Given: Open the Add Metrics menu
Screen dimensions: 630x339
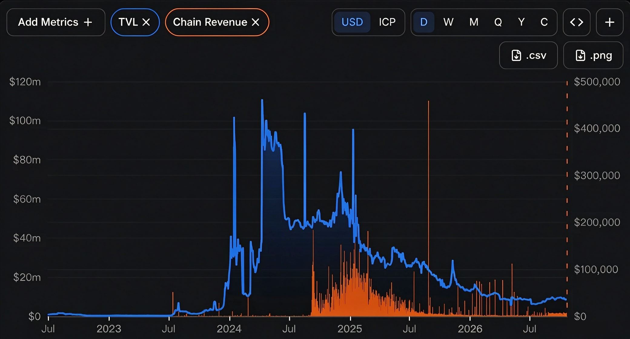Looking at the screenshot, I should pos(56,22).
